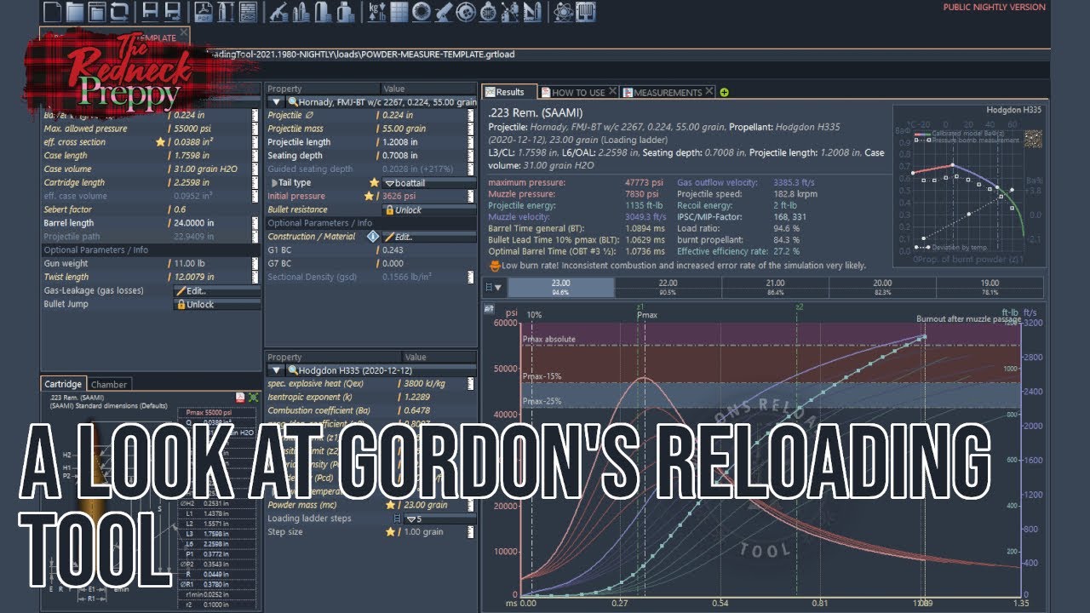Open the MEASUREMENTS tab

click(x=668, y=92)
